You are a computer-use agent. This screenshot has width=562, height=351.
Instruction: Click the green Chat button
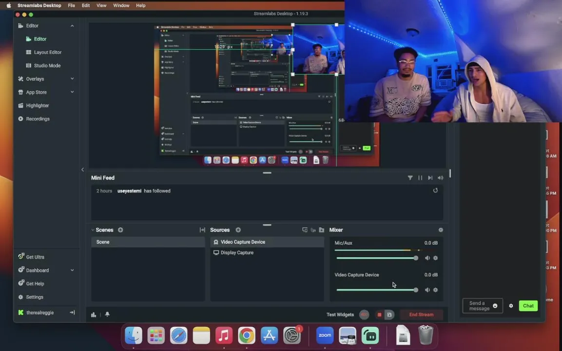[528, 306]
